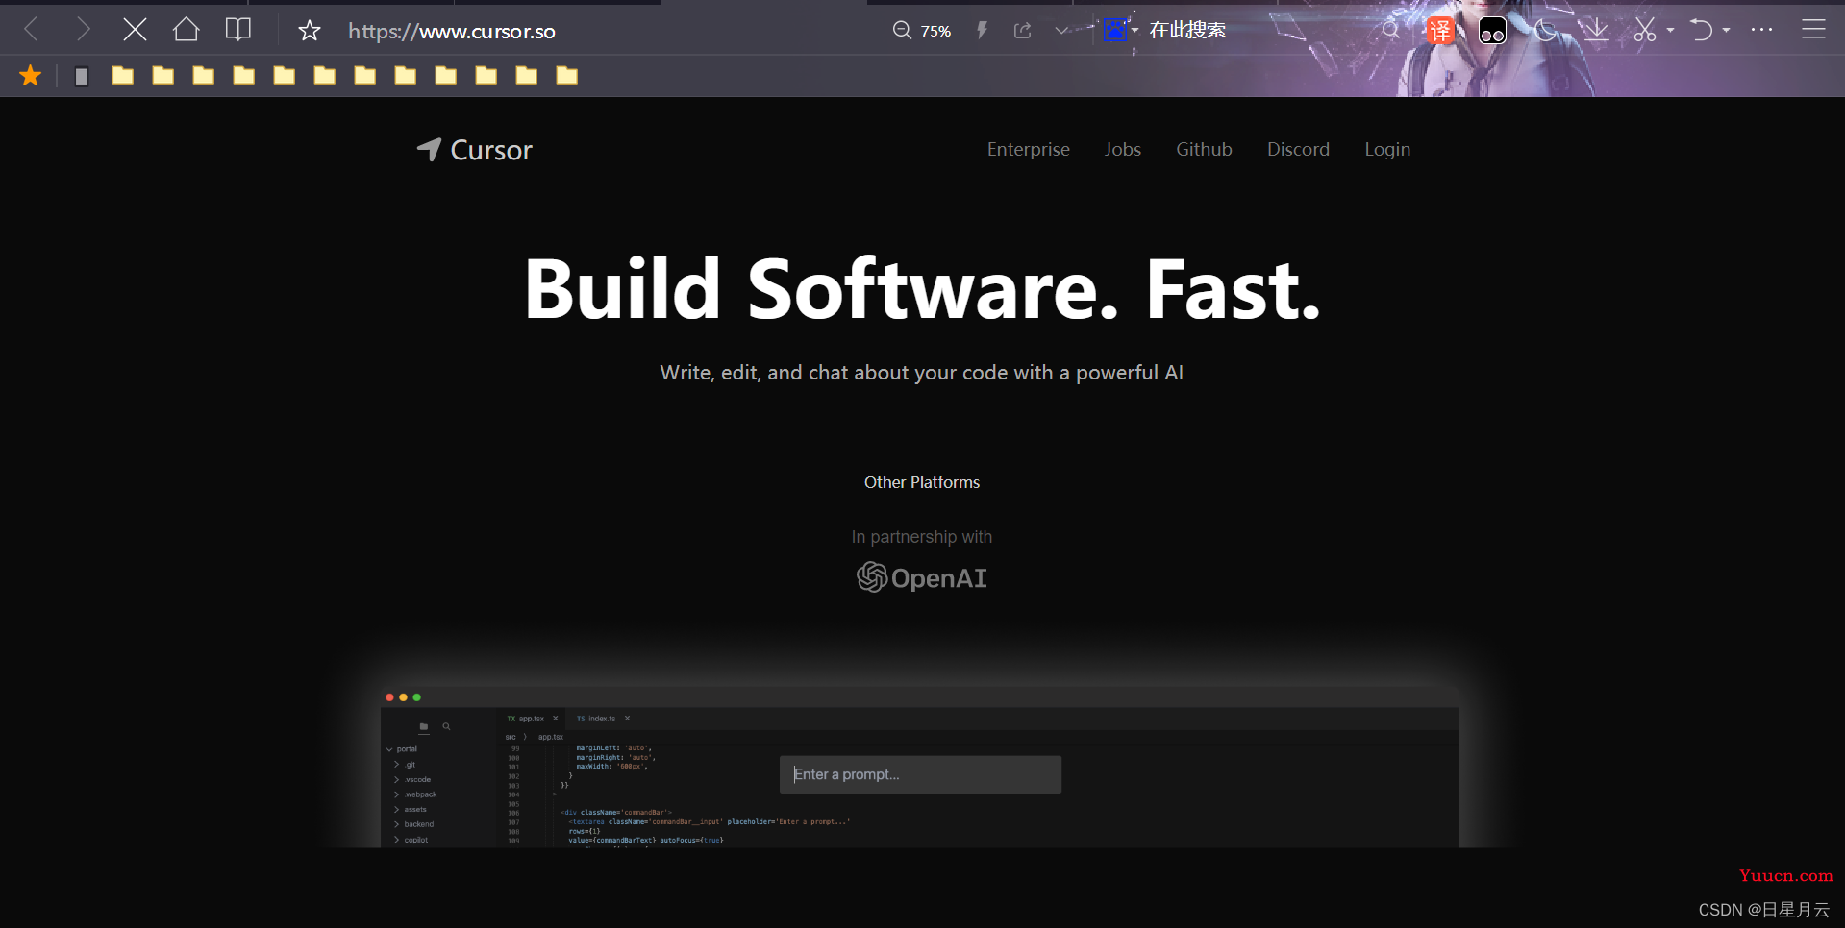Click the red close dot in editor preview
The width and height of the screenshot is (1845, 928).
[x=389, y=697]
